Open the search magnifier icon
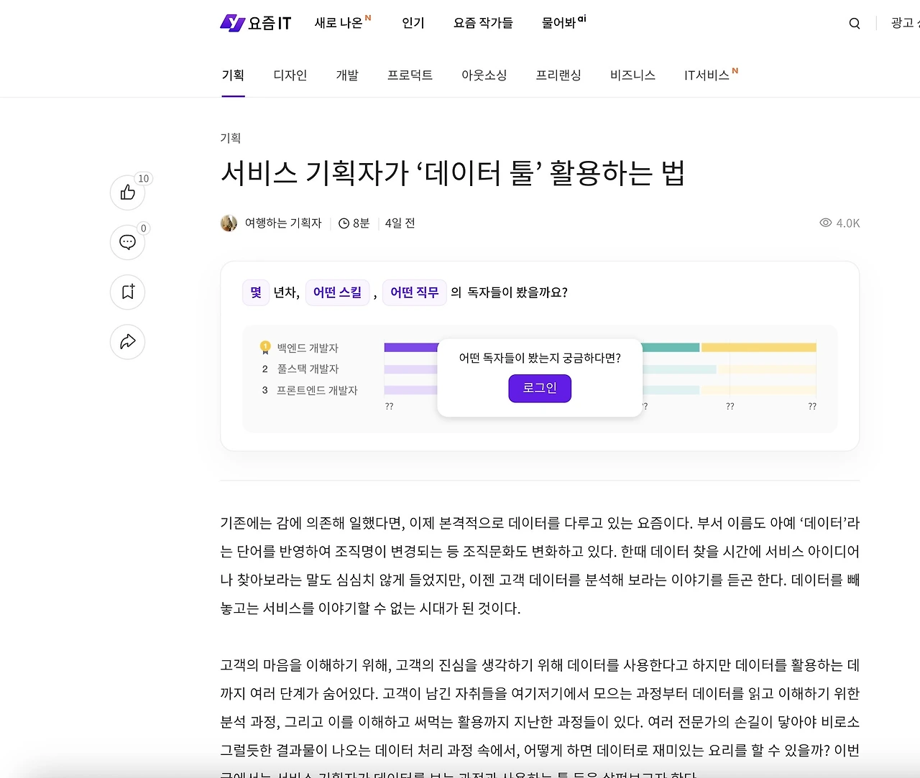Image resolution: width=920 pixels, height=778 pixels. pos(854,23)
